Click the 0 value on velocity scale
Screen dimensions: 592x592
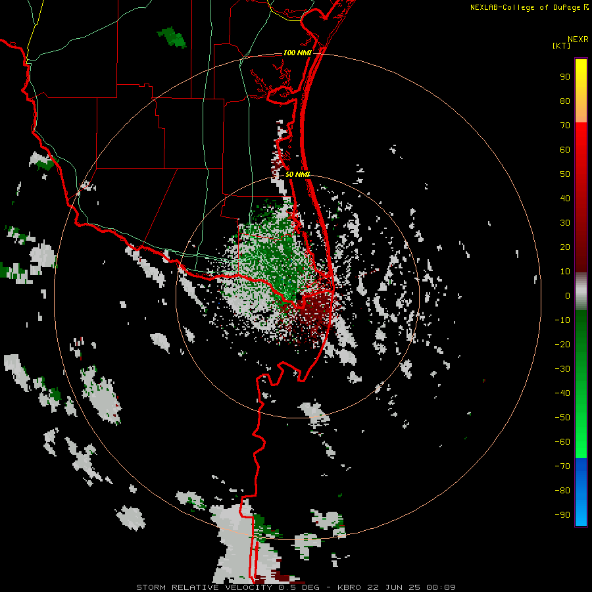[x=568, y=295]
